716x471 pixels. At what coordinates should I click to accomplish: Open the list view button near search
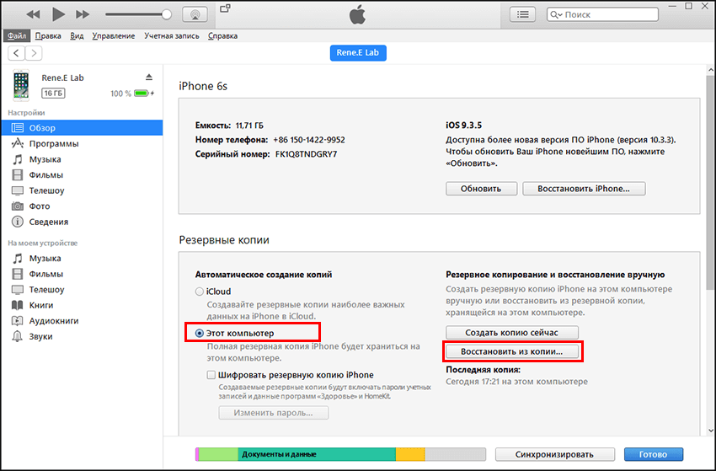click(x=523, y=14)
